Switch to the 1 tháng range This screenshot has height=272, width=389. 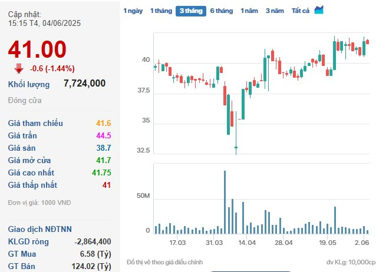(x=160, y=11)
